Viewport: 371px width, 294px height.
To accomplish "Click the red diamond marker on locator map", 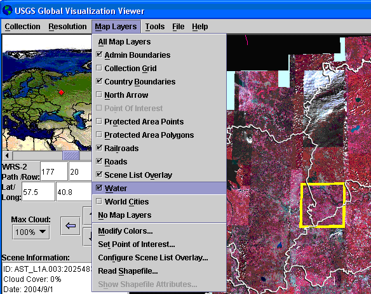I will coord(61,92).
